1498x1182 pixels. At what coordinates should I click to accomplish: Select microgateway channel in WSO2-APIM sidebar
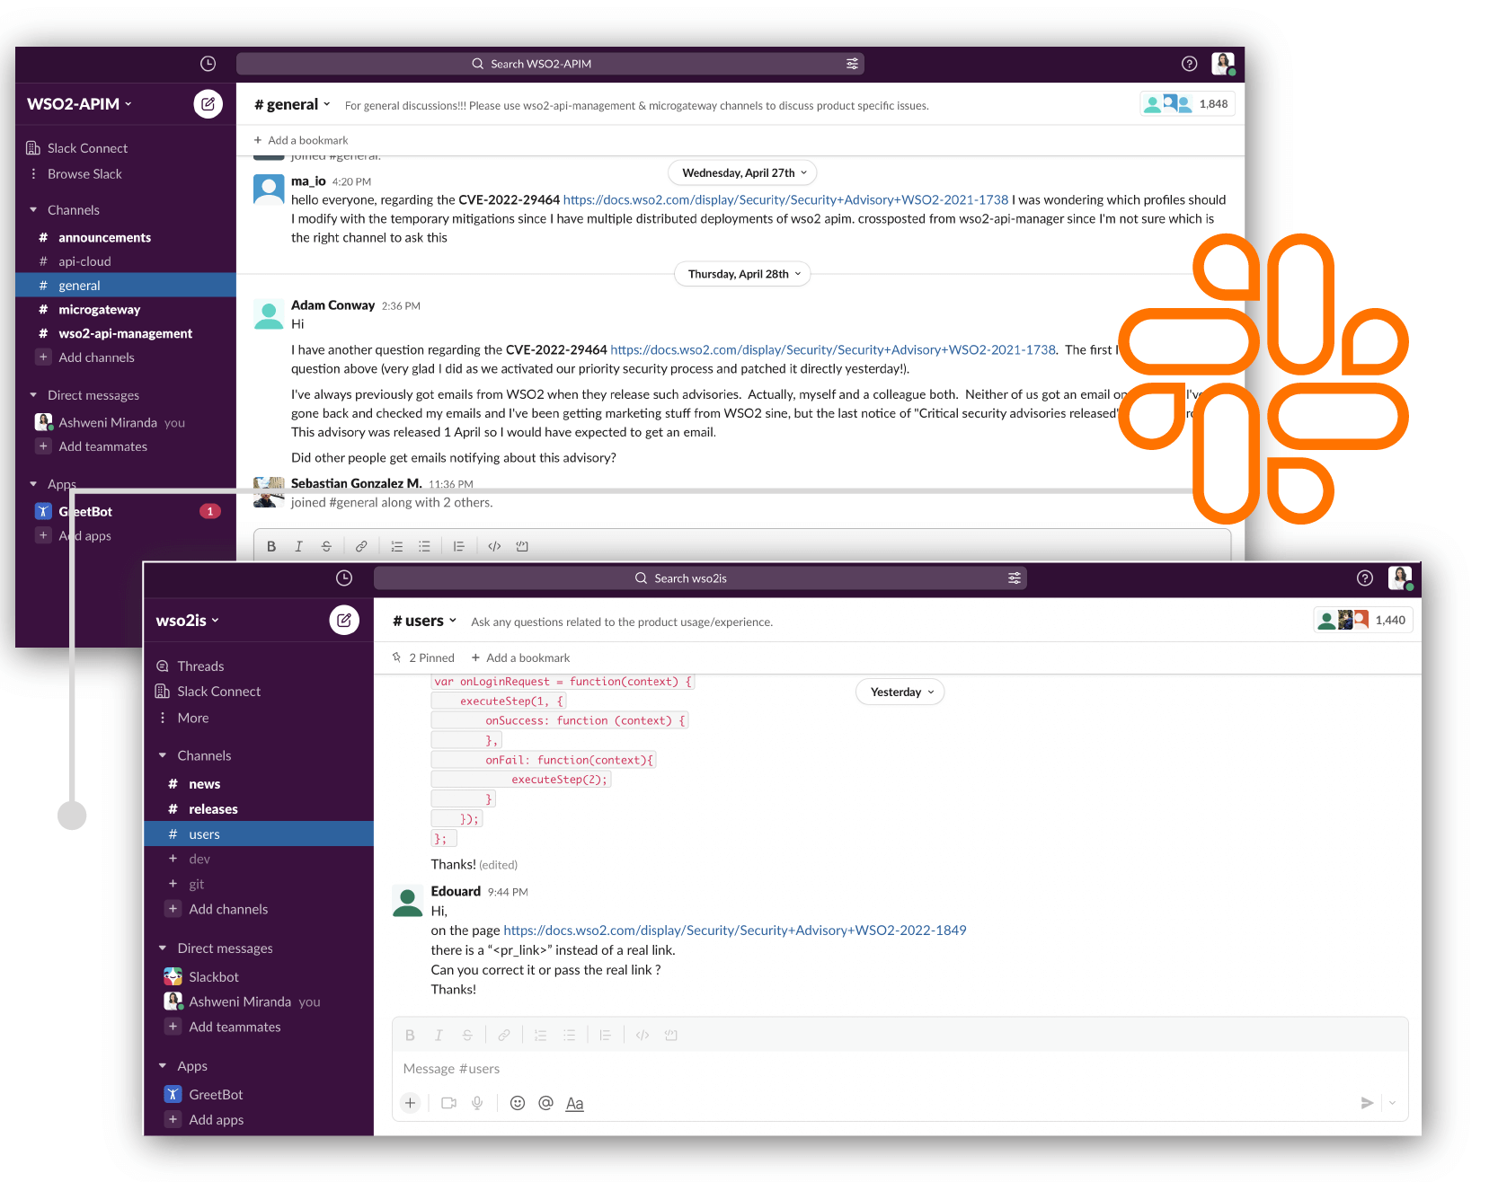tap(126, 310)
